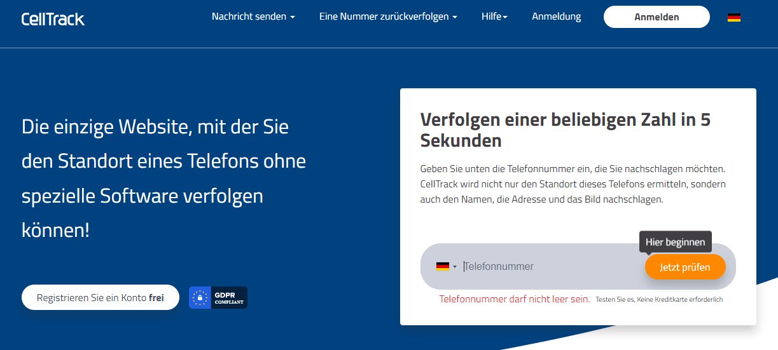The image size is (778, 350).
Task: Click Registrieren Sie ein Konto frei button
Action: pyautogui.click(x=101, y=297)
